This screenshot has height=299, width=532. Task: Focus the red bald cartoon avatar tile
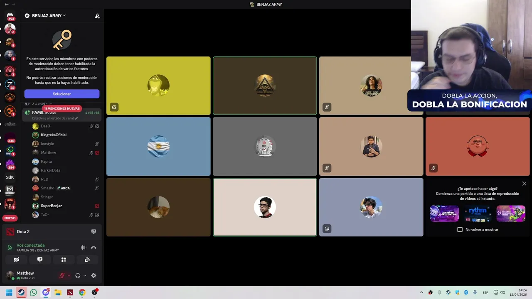pos(478,146)
